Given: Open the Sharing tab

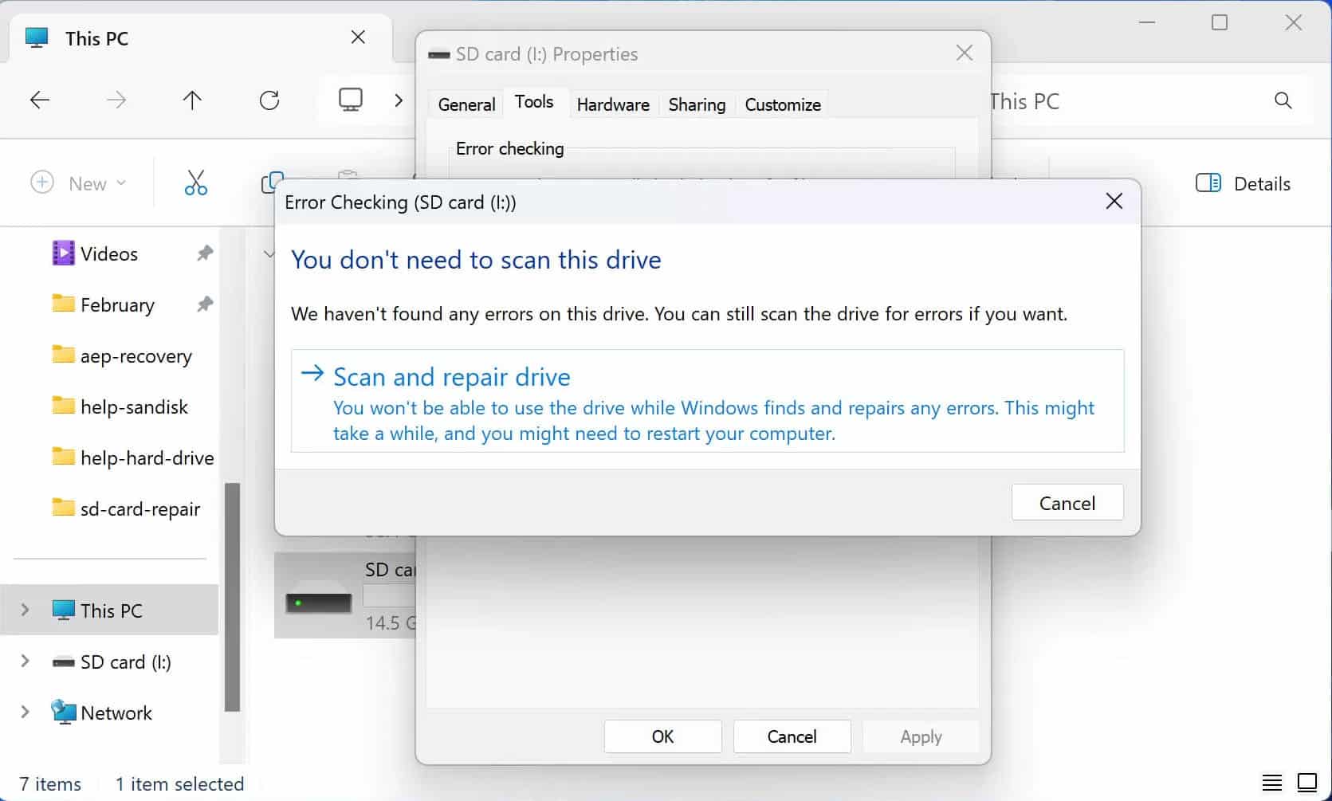Looking at the screenshot, I should click(x=697, y=104).
